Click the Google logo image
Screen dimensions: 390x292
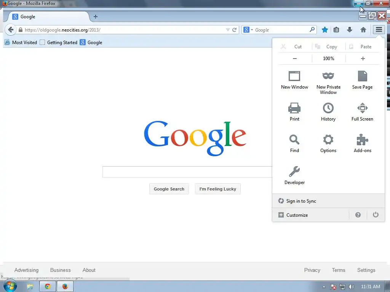tap(195, 138)
